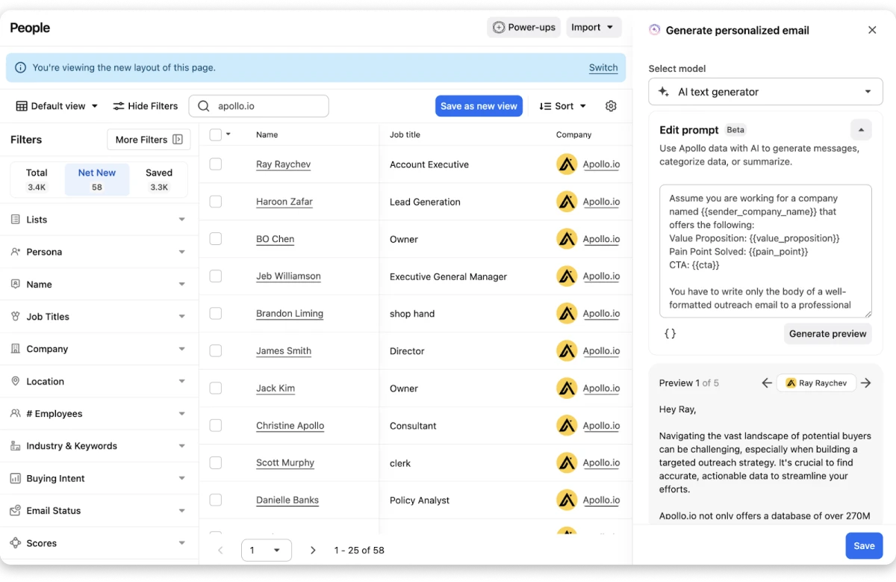Click the info icon in layout banner
The width and height of the screenshot is (896, 582).
click(x=21, y=67)
